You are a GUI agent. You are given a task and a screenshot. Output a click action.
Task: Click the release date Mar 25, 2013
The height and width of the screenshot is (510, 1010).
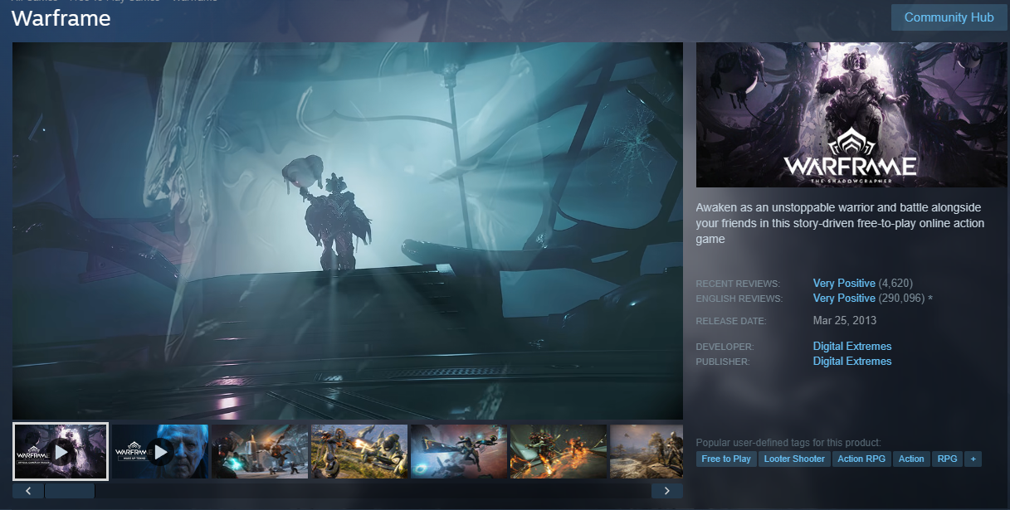[x=845, y=320]
